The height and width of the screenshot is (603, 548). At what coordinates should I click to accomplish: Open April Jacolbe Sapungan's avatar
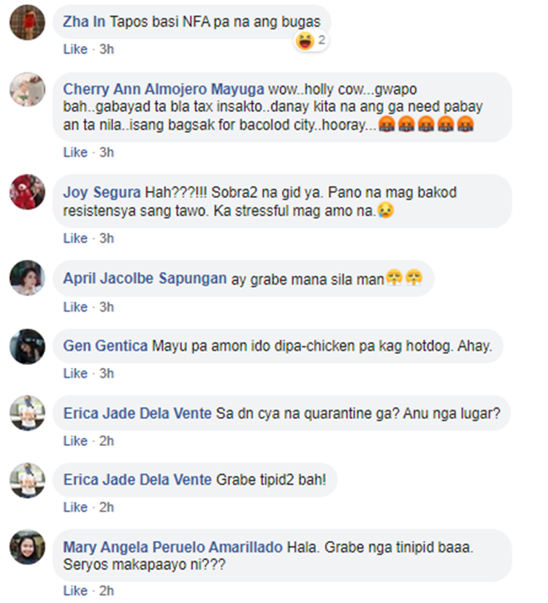[x=27, y=278]
